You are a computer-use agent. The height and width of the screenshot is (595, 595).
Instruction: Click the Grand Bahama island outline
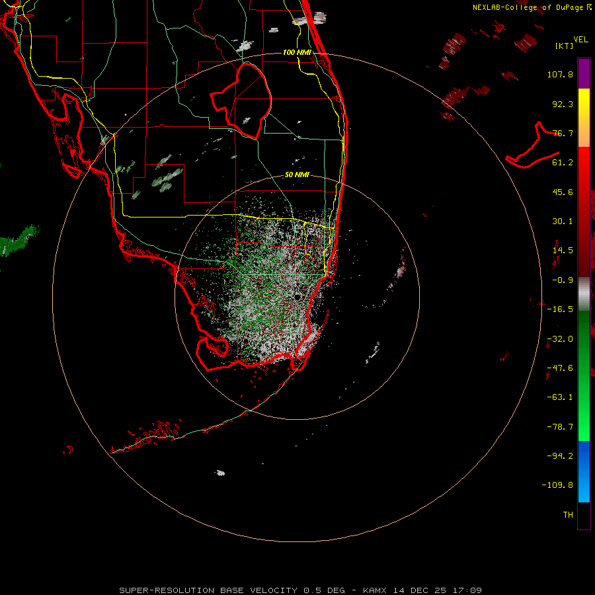(x=532, y=146)
